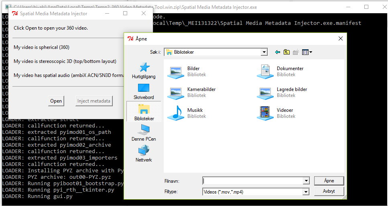Image resolution: width=388 pixels, height=206 pixels.
Task: Click 'LOADER: Running gui.py' console line
Action: (x=37, y=196)
